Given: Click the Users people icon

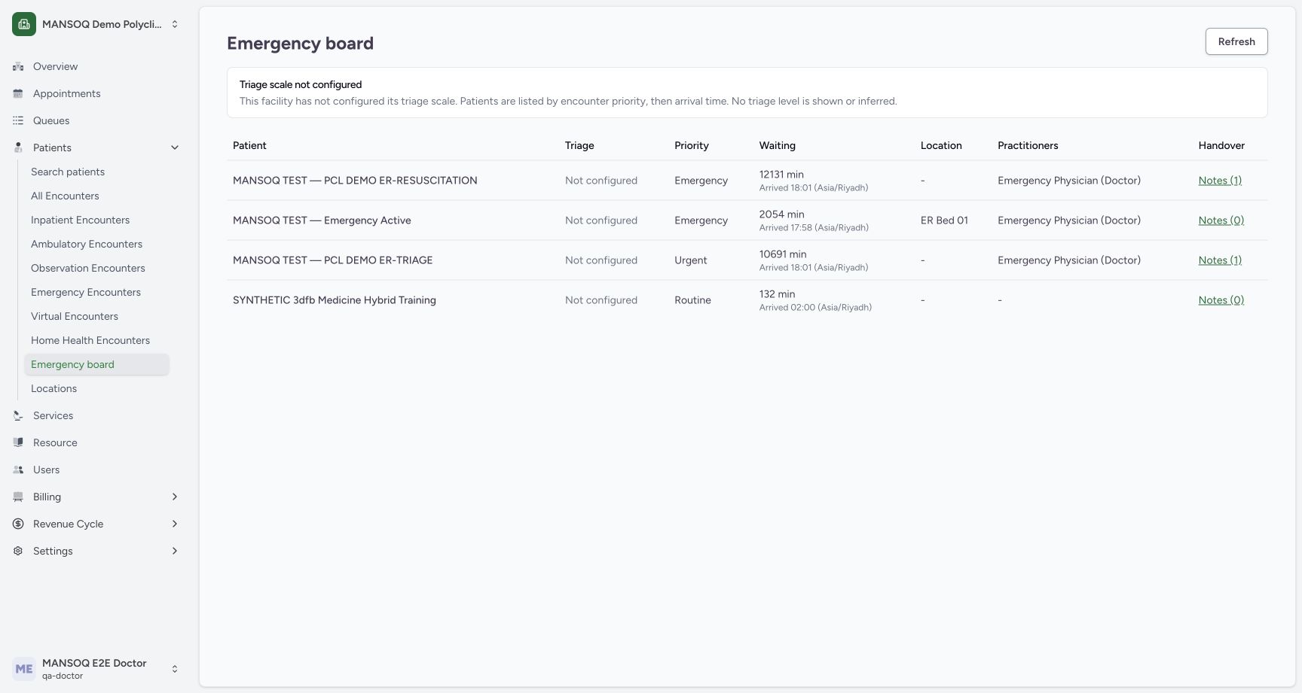Looking at the screenshot, I should pyautogui.click(x=18, y=470).
